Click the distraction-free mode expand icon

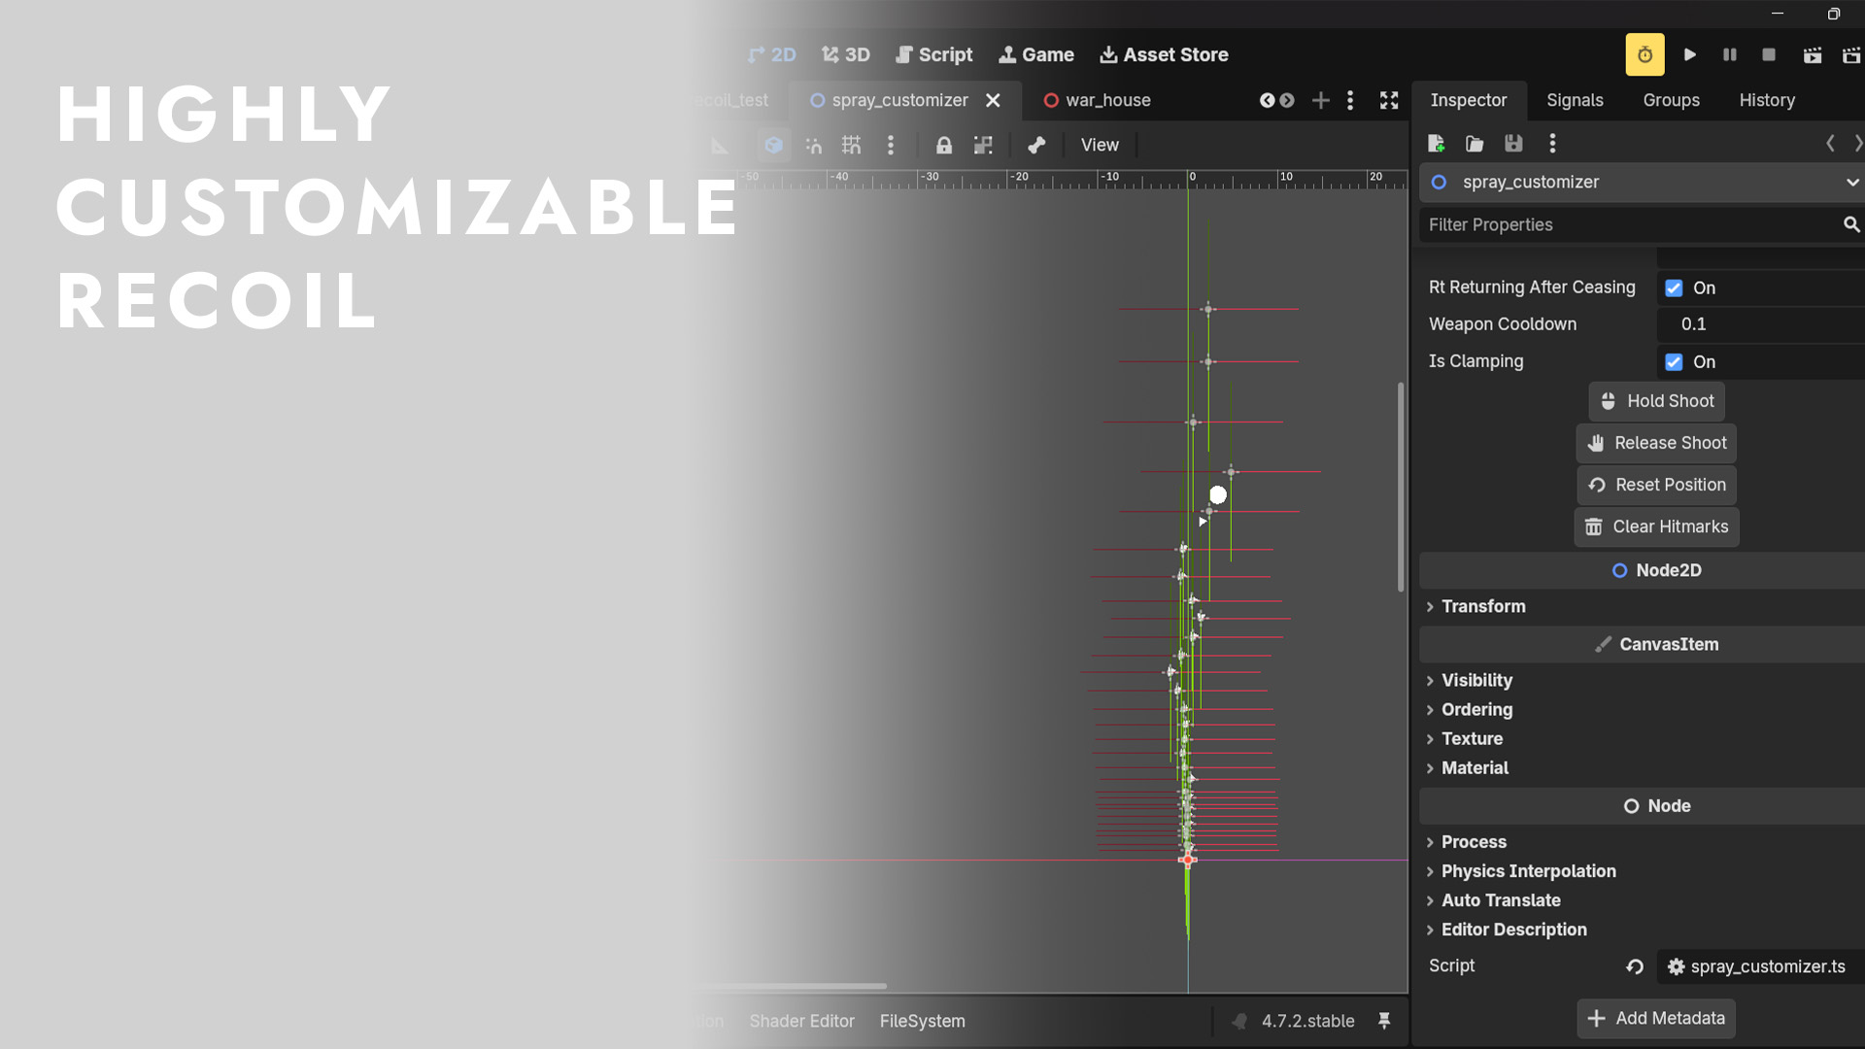tap(1389, 100)
